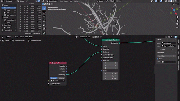This screenshot has width=180, height=101.
Task: Expand the Color section in Node panel
Action: point(159,49)
